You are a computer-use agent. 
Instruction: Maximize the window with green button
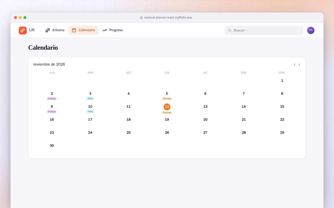point(25,18)
